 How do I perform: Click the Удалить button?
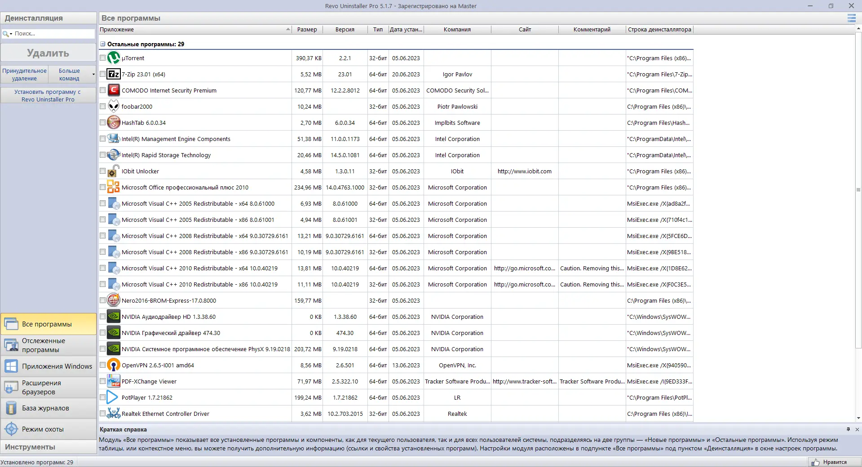(48, 53)
